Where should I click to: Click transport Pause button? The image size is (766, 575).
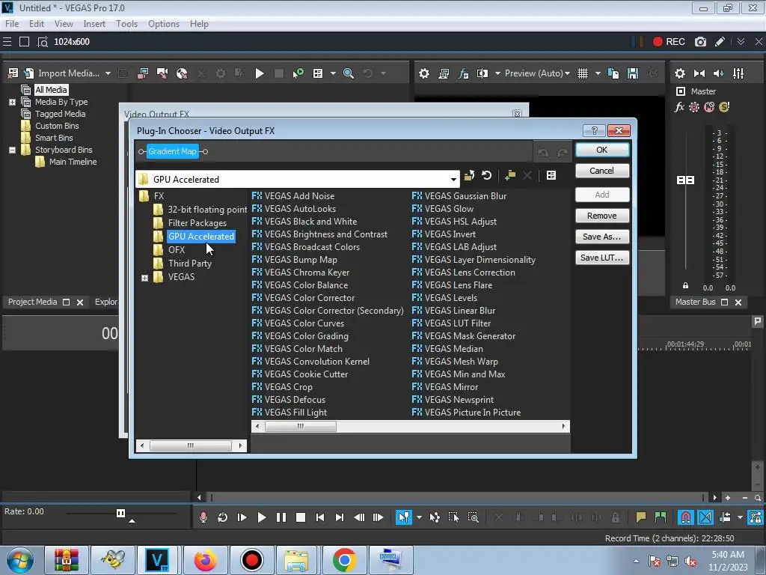click(281, 517)
